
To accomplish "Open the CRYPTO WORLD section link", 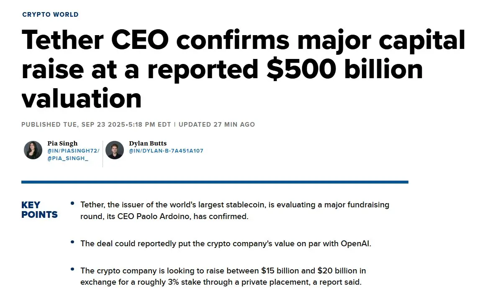I will click(x=50, y=14).
